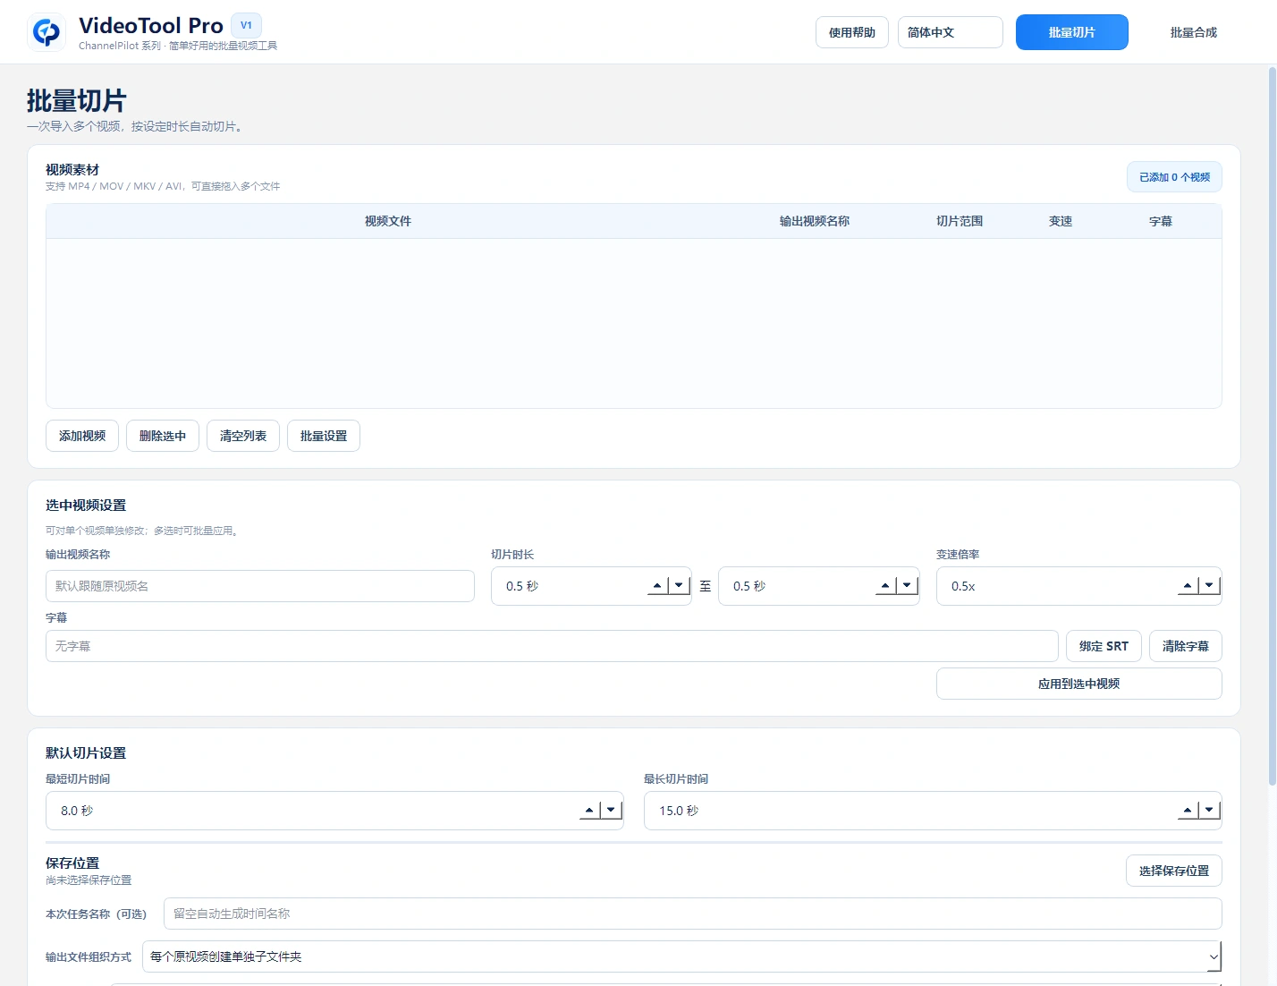1277x986 pixels.
Task: Click the 添加视频 button
Action: [82, 436]
